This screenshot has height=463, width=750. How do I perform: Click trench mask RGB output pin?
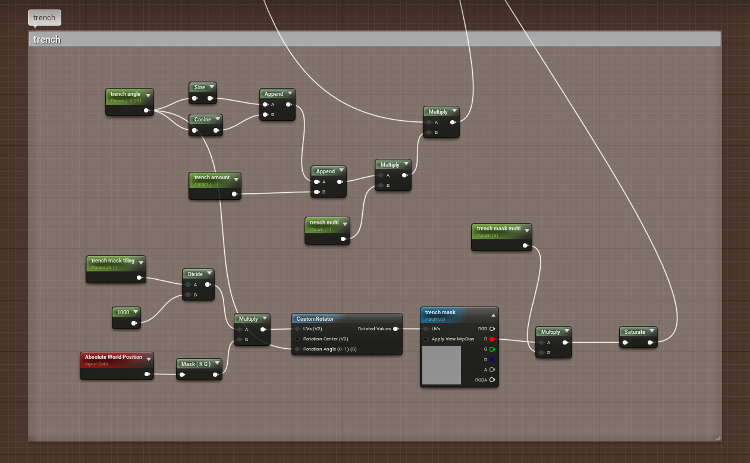(492, 329)
